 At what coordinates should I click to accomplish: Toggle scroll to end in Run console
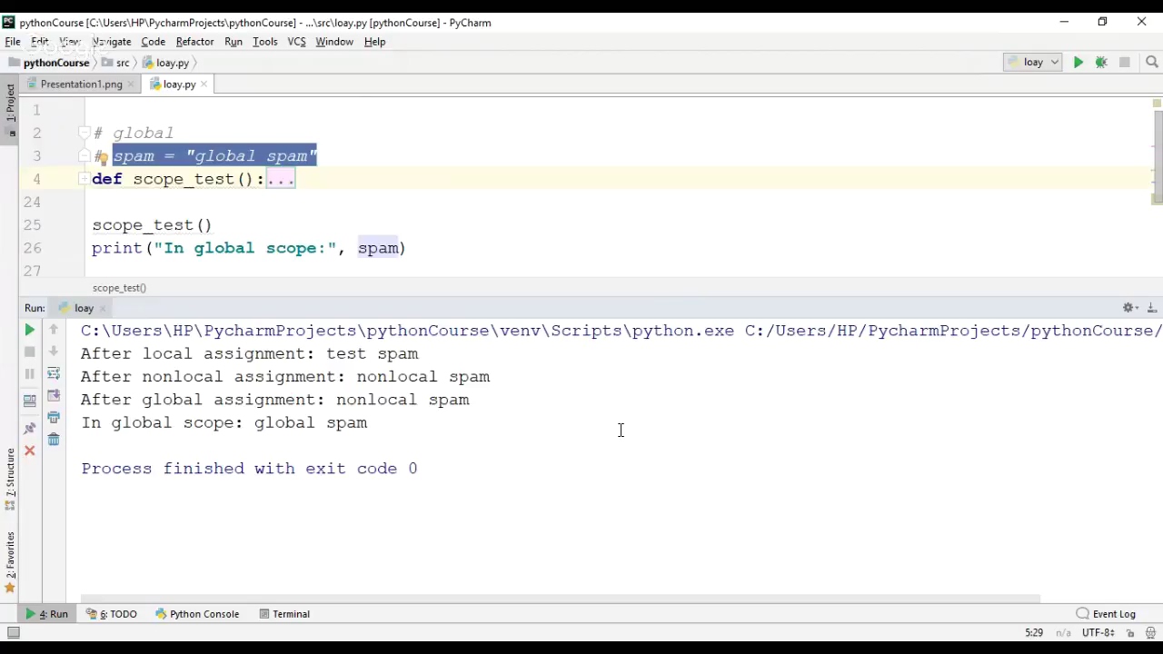tap(54, 396)
